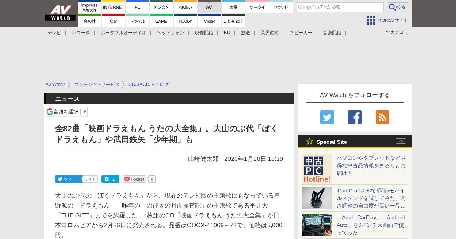Open the iPad Pro 3関節モバイルスタンド link
456x239 pixels.
click(x=372, y=198)
